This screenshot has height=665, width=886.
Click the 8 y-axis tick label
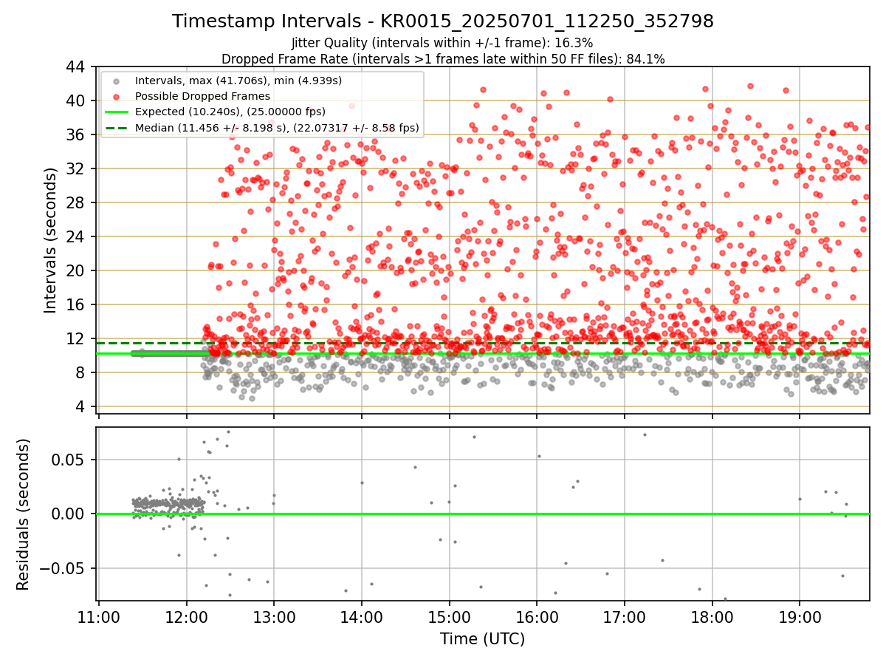click(82, 372)
